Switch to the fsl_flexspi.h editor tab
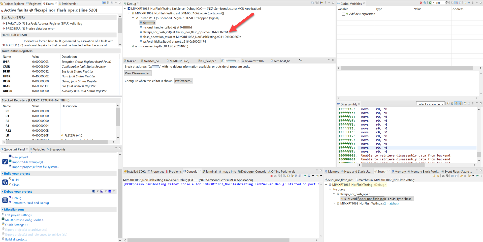Viewport: 483px width, 242px height. pos(208,61)
